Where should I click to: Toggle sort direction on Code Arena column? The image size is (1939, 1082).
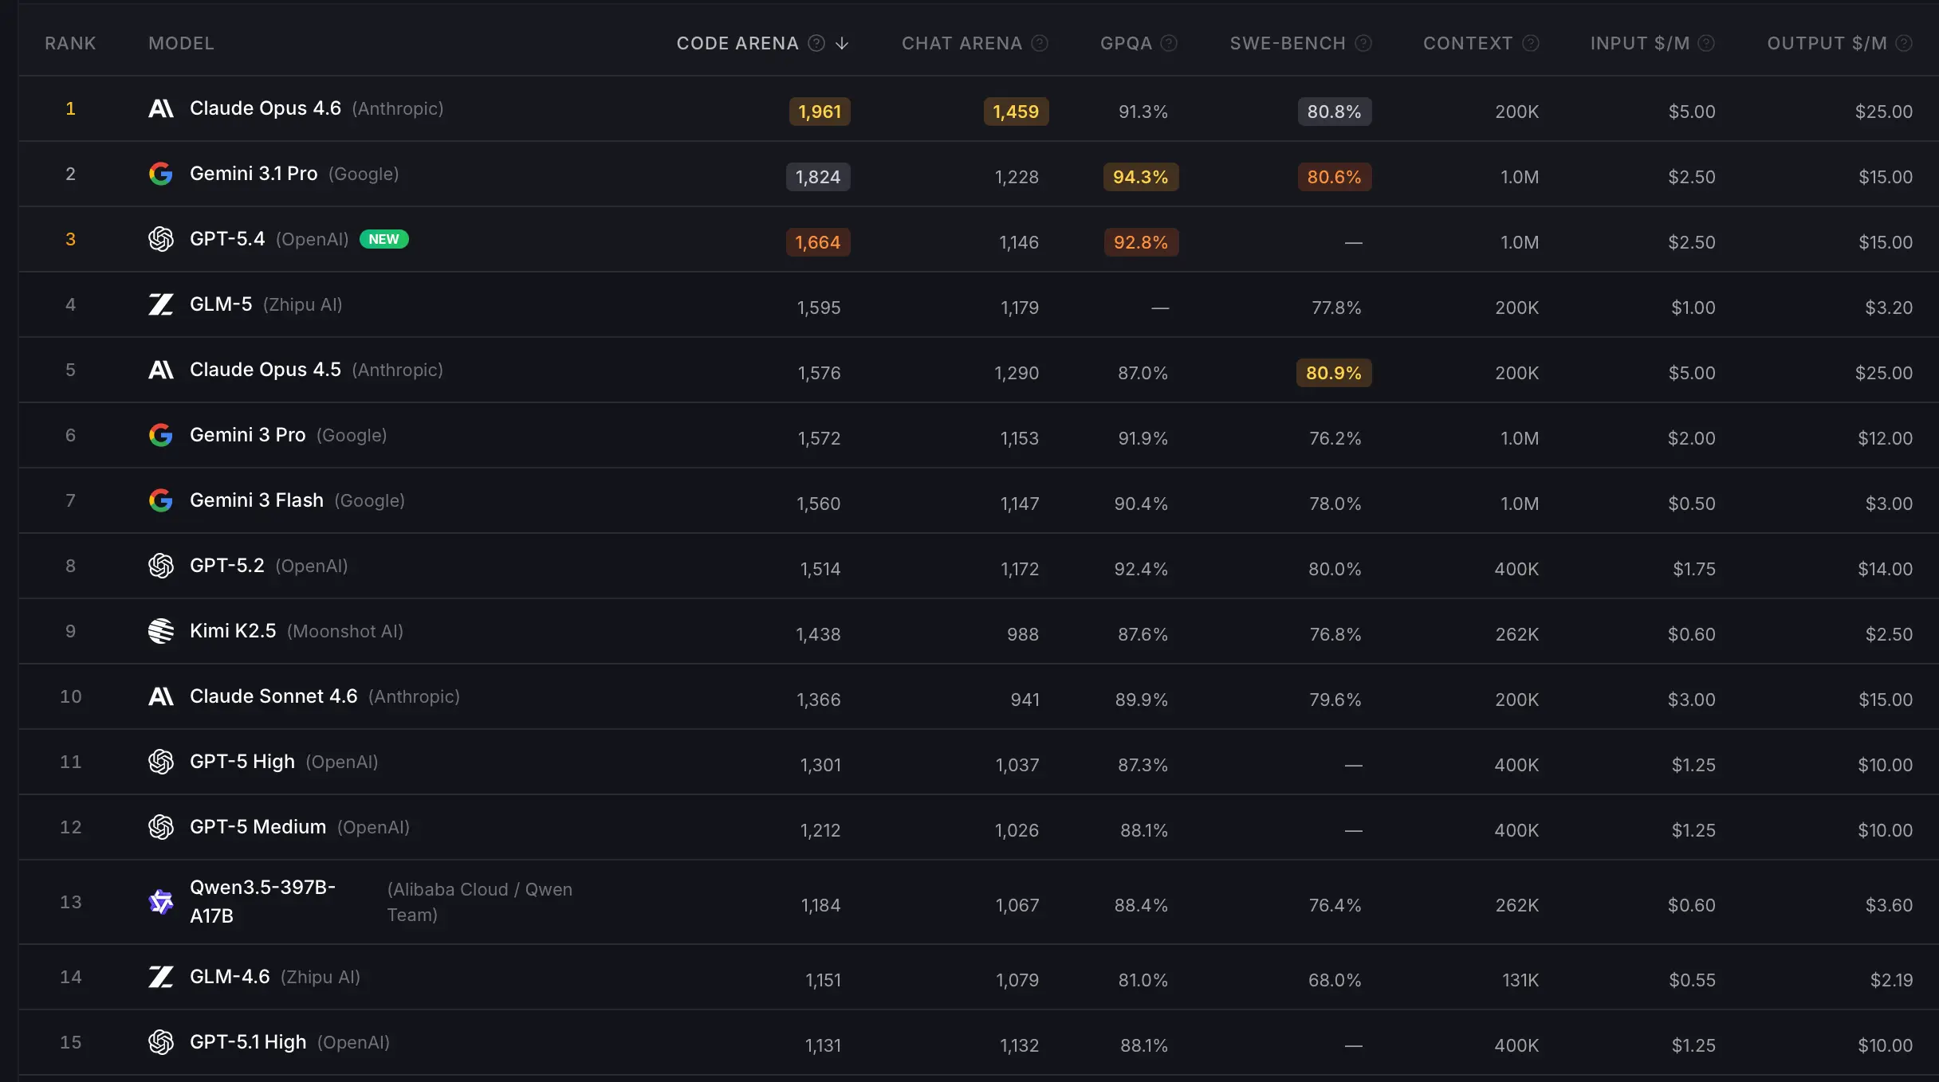tap(843, 43)
